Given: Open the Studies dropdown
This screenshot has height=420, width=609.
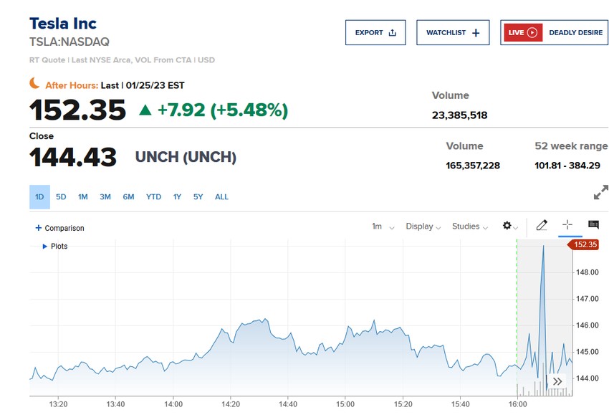Looking at the screenshot, I should 469,226.
